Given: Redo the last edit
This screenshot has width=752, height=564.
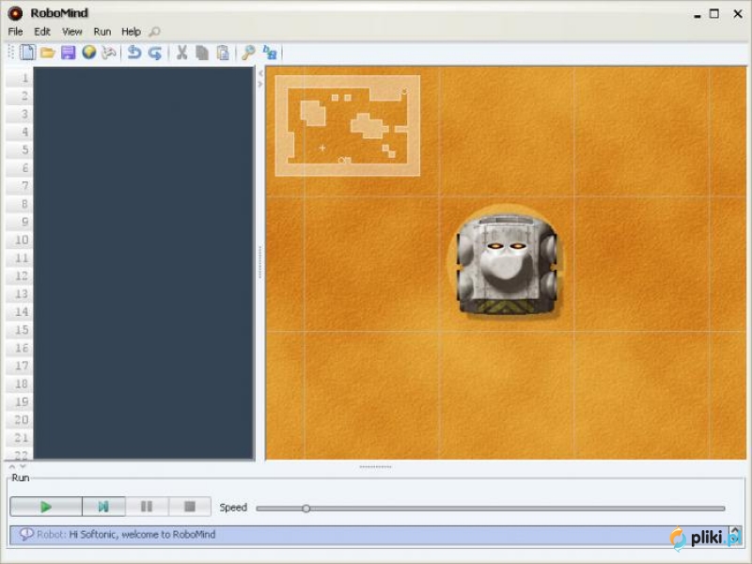Looking at the screenshot, I should tap(155, 53).
